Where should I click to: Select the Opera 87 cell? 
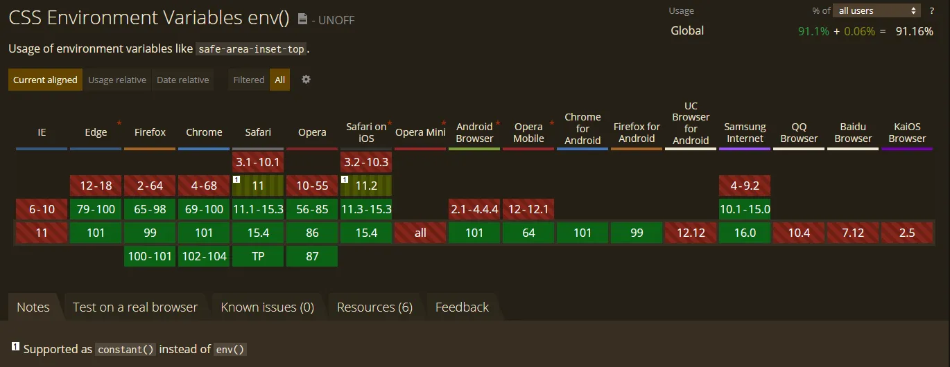312,256
